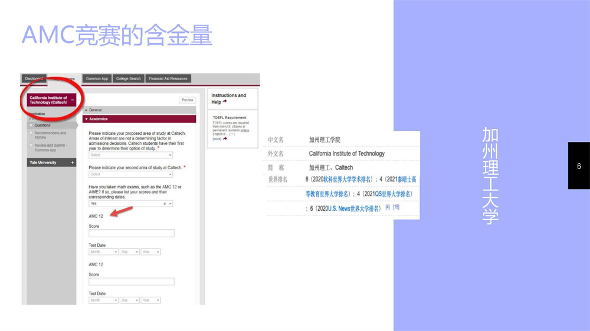Click the 中文名 label

point(276,140)
